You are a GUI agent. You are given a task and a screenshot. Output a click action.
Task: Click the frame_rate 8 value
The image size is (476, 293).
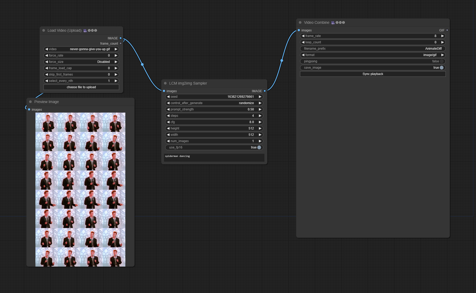[435, 36]
